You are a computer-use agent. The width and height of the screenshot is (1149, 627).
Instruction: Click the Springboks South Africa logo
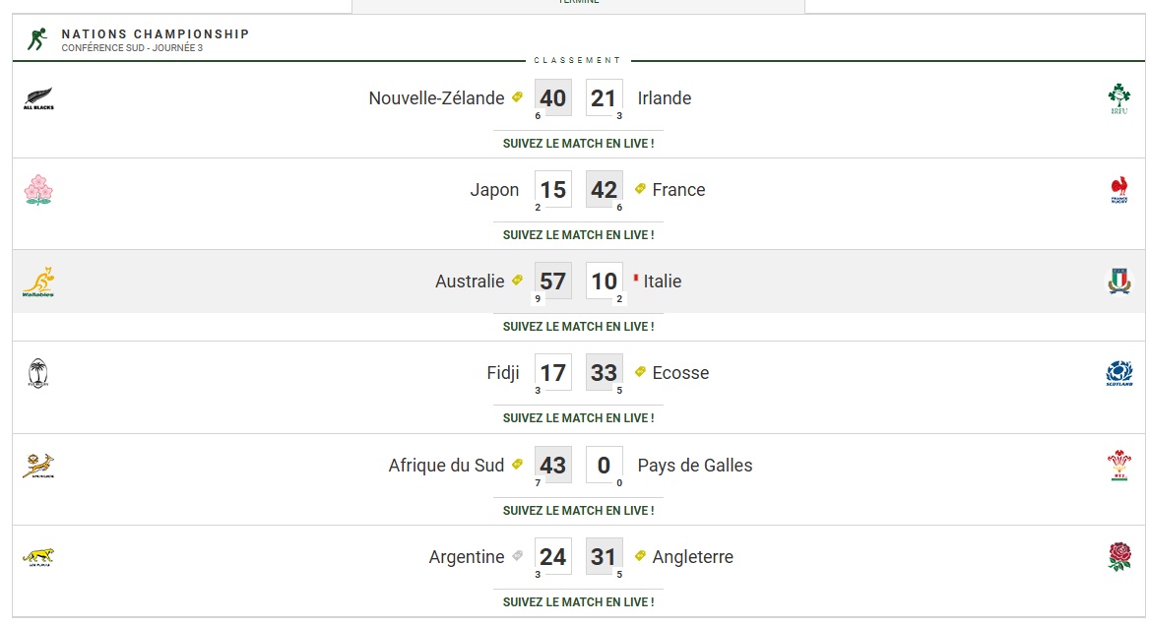(x=38, y=466)
